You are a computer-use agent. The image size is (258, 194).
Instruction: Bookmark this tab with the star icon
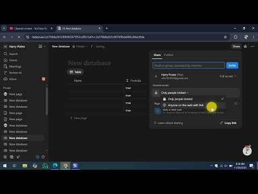[x=225, y=37]
